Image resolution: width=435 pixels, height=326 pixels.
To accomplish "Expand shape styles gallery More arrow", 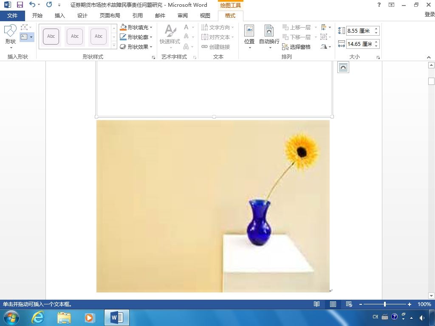I will pyautogui.click(x=114, y=45).
